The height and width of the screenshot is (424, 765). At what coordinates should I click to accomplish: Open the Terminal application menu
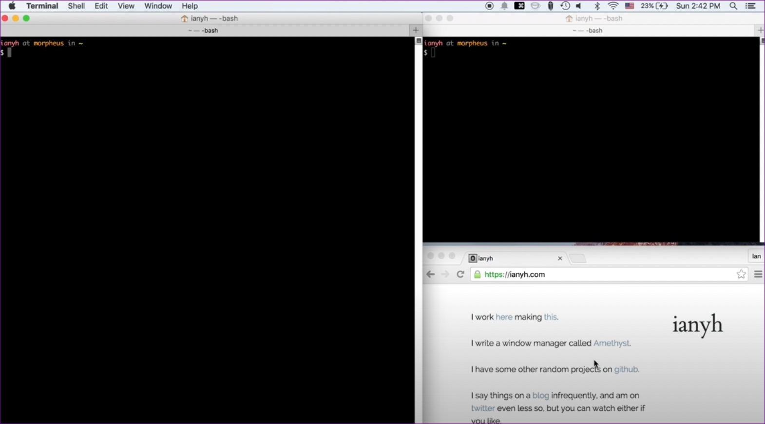(x=42, y=6)
